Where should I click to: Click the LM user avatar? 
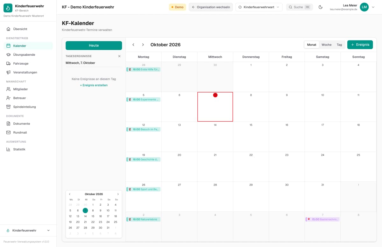pos(364,7)
